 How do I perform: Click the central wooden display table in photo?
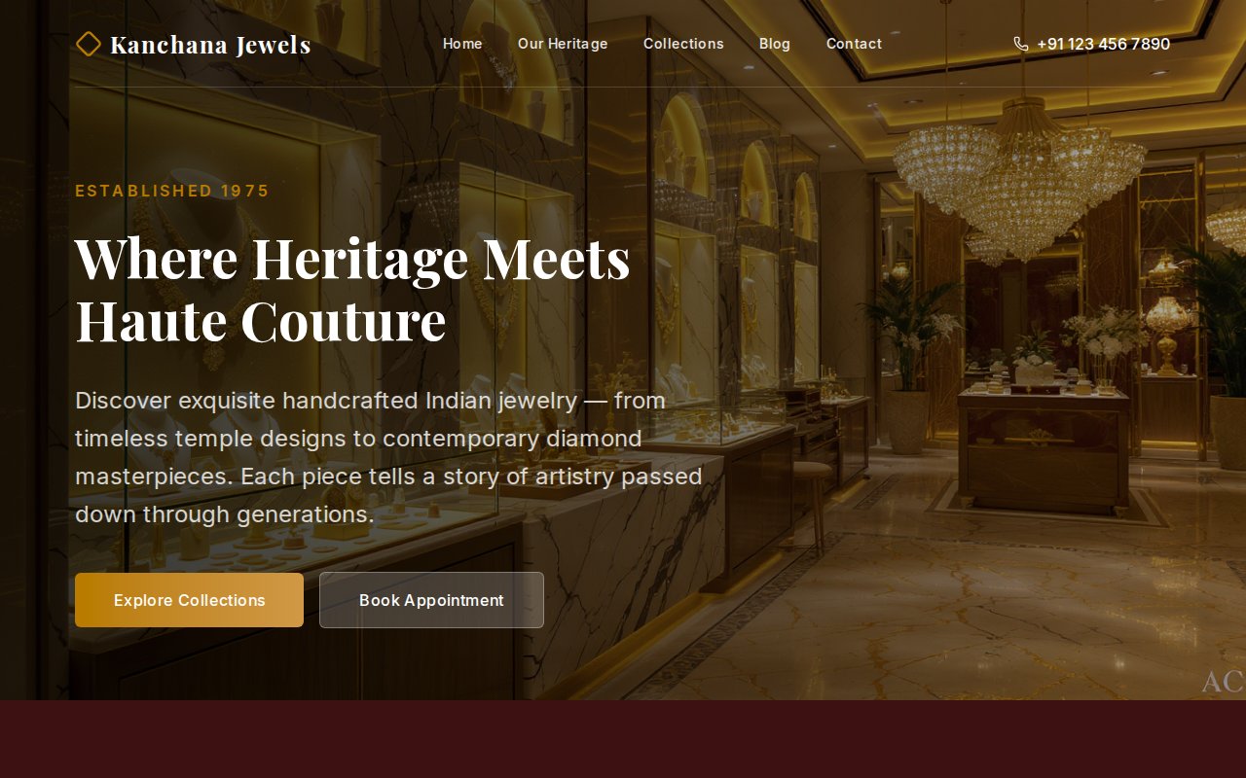pos(1044,447)
